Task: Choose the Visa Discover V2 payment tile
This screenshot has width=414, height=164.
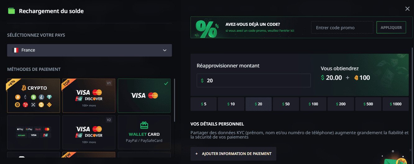Action: (x=89, y=132)
